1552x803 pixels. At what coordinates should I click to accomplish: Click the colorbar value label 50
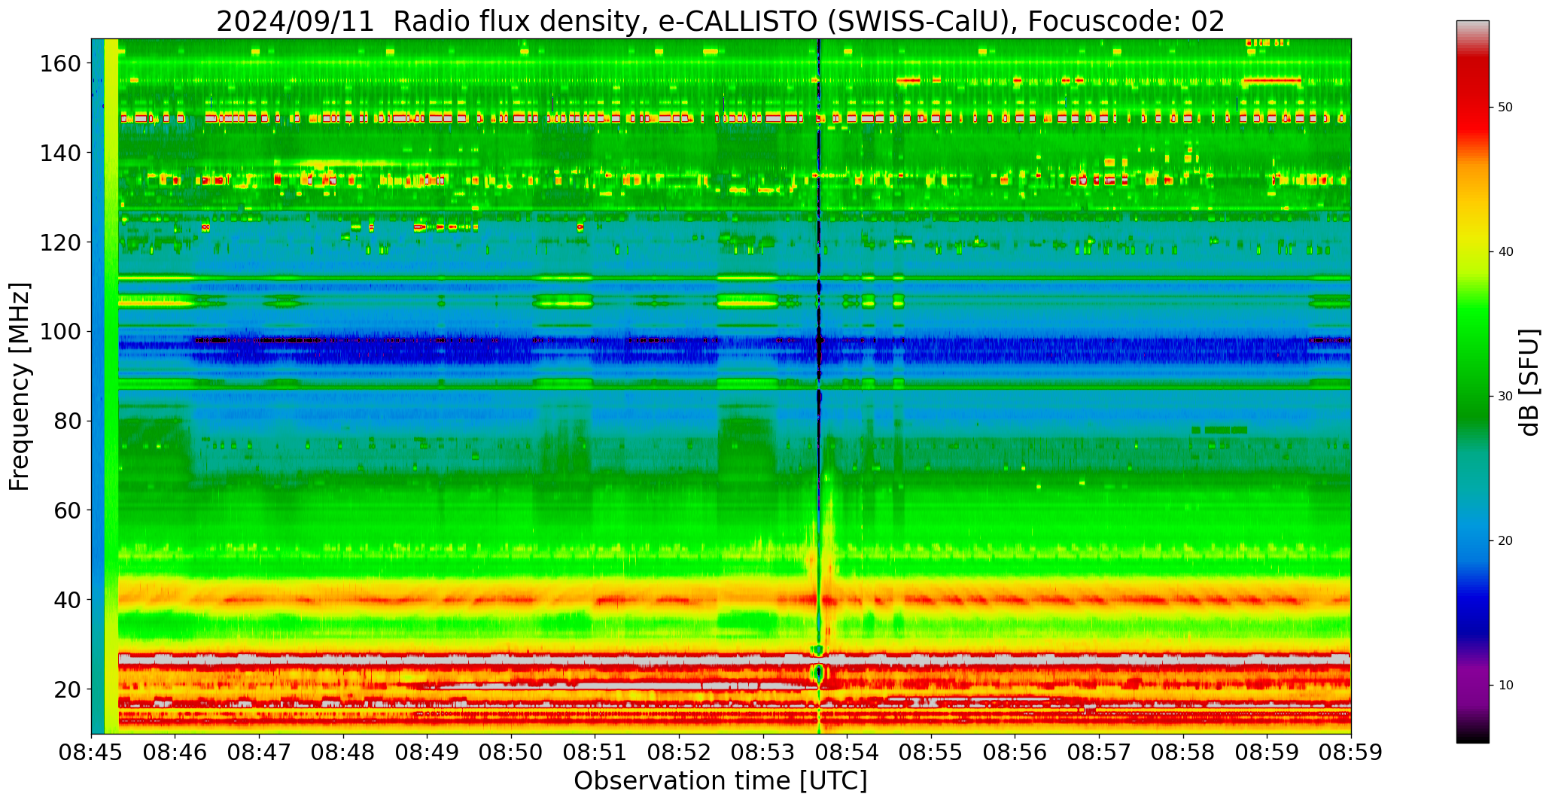tap(1505, 108)
